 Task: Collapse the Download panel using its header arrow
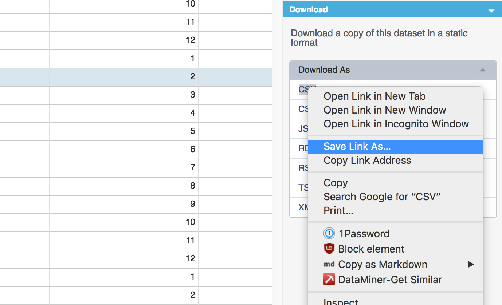[x=491, y=11]
